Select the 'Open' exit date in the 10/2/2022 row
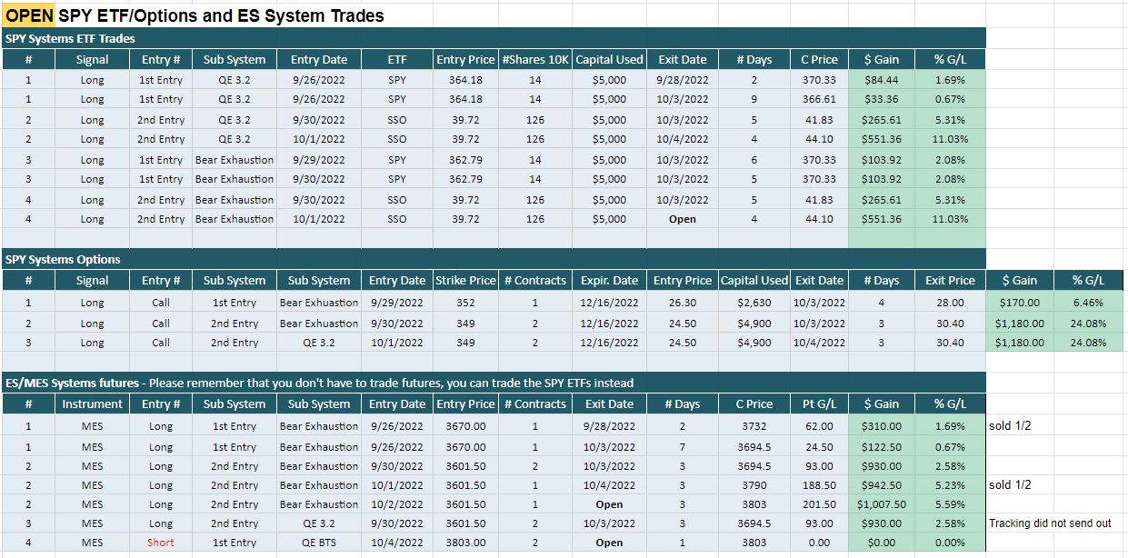Viewport: 1128px width, 558px height. 609,504
